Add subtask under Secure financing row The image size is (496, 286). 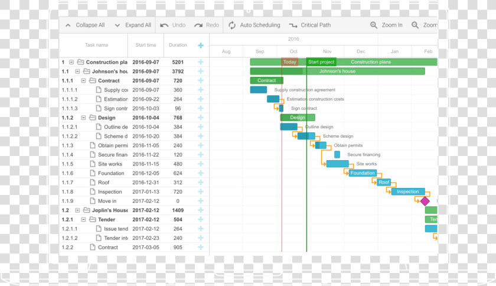tap(201, 155)
